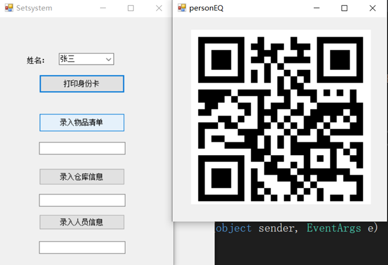Click the 打印身份卡 button
This screenshot has height=265, width=388.
pyautogui.click(x=82, y=84)
